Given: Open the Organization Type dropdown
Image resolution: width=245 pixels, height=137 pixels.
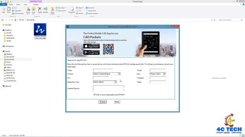Looking at the screenshot, I should [105, 82].
